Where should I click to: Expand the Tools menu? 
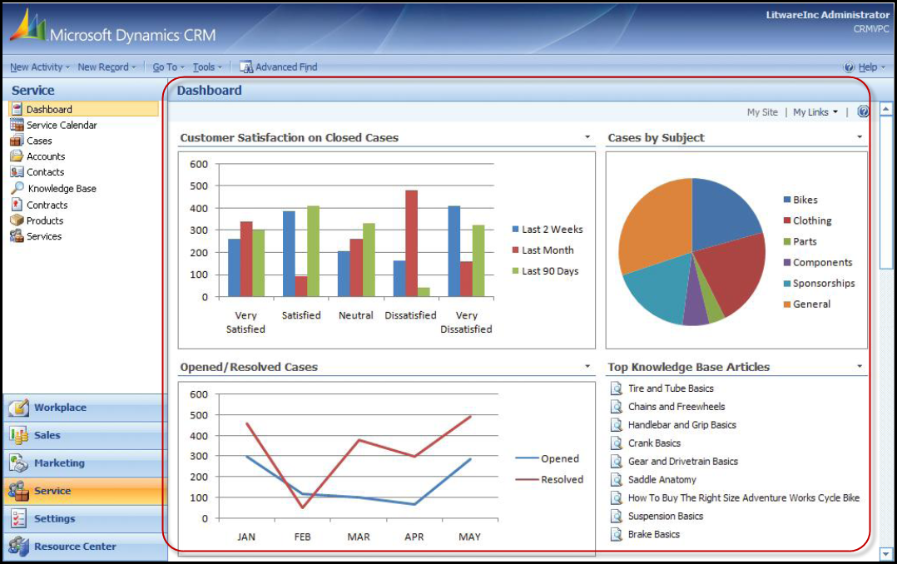(x=207, y=67)
